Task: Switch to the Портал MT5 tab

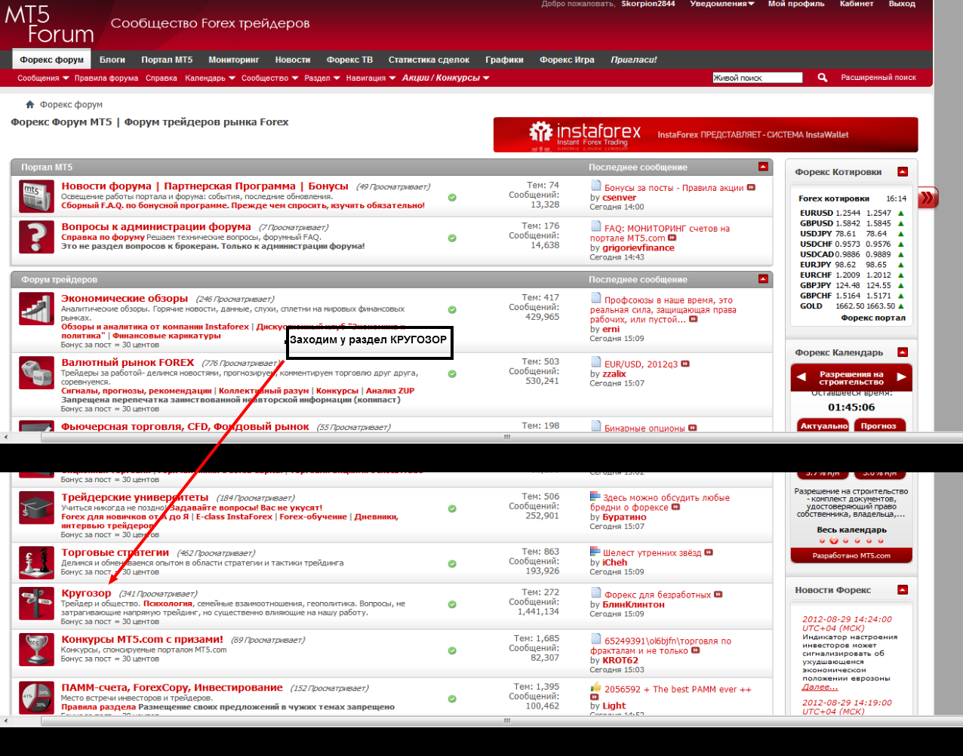Action: (167, 60)
